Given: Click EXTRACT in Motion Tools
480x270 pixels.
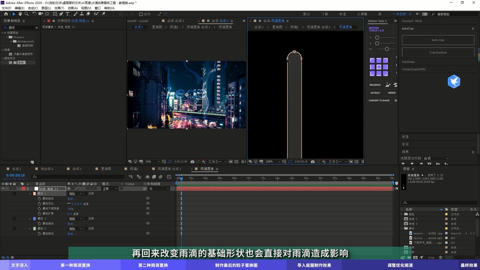Looking at the screenshot, I should pyautogui.click(x=375, y=93).
